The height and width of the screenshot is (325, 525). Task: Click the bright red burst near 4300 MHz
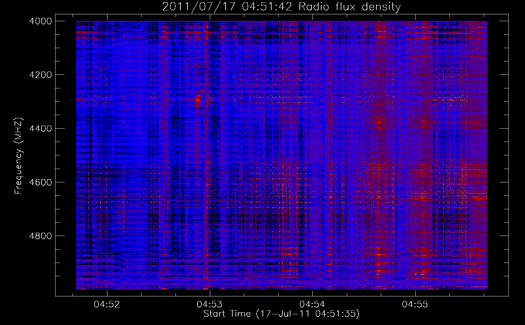(x=198, y=99)
